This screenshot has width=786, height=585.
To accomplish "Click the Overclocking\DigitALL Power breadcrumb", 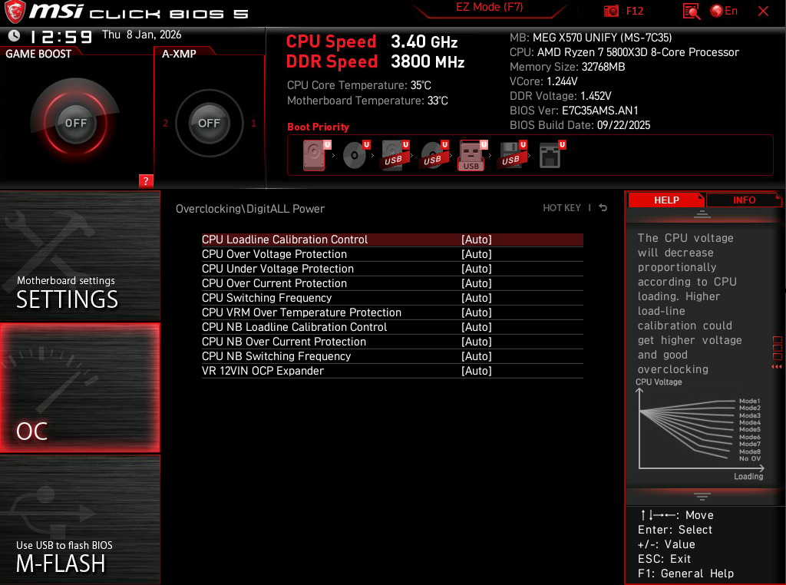I will [x=250, y=209].
